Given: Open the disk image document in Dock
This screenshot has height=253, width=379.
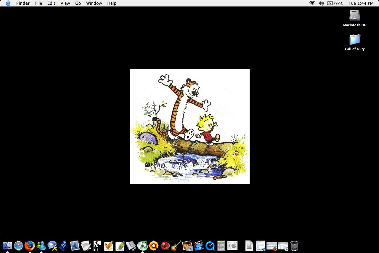Looking at the screenshot, I should (250, 246).
